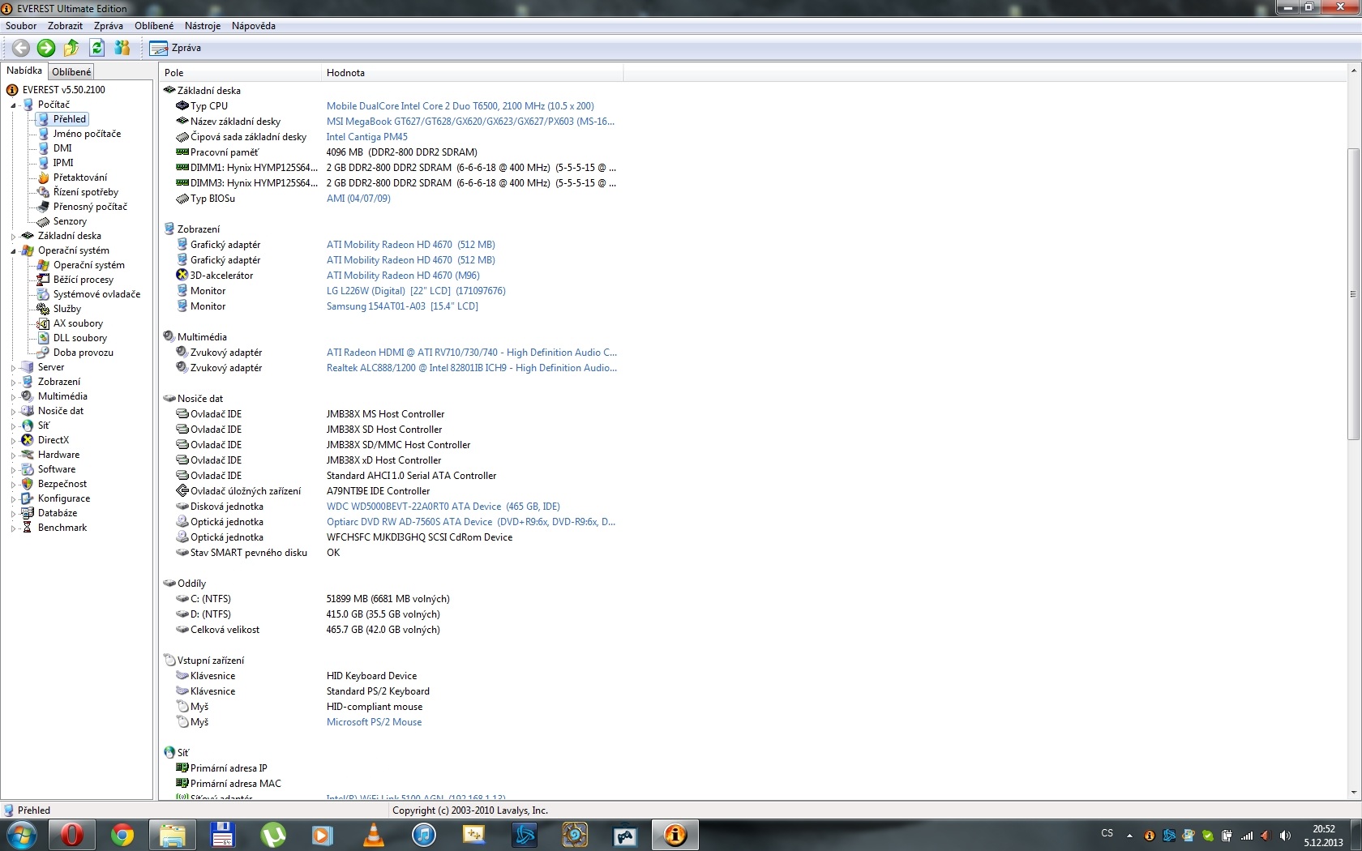This screenshot has height=851, width=1362.
Task: Click the AX soubory icon
Action: click(x=44, y=323)
